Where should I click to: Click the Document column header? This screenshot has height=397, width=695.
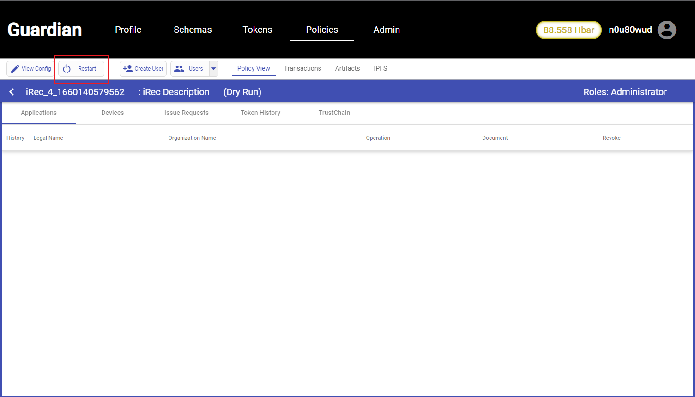[x=495, y=138]
